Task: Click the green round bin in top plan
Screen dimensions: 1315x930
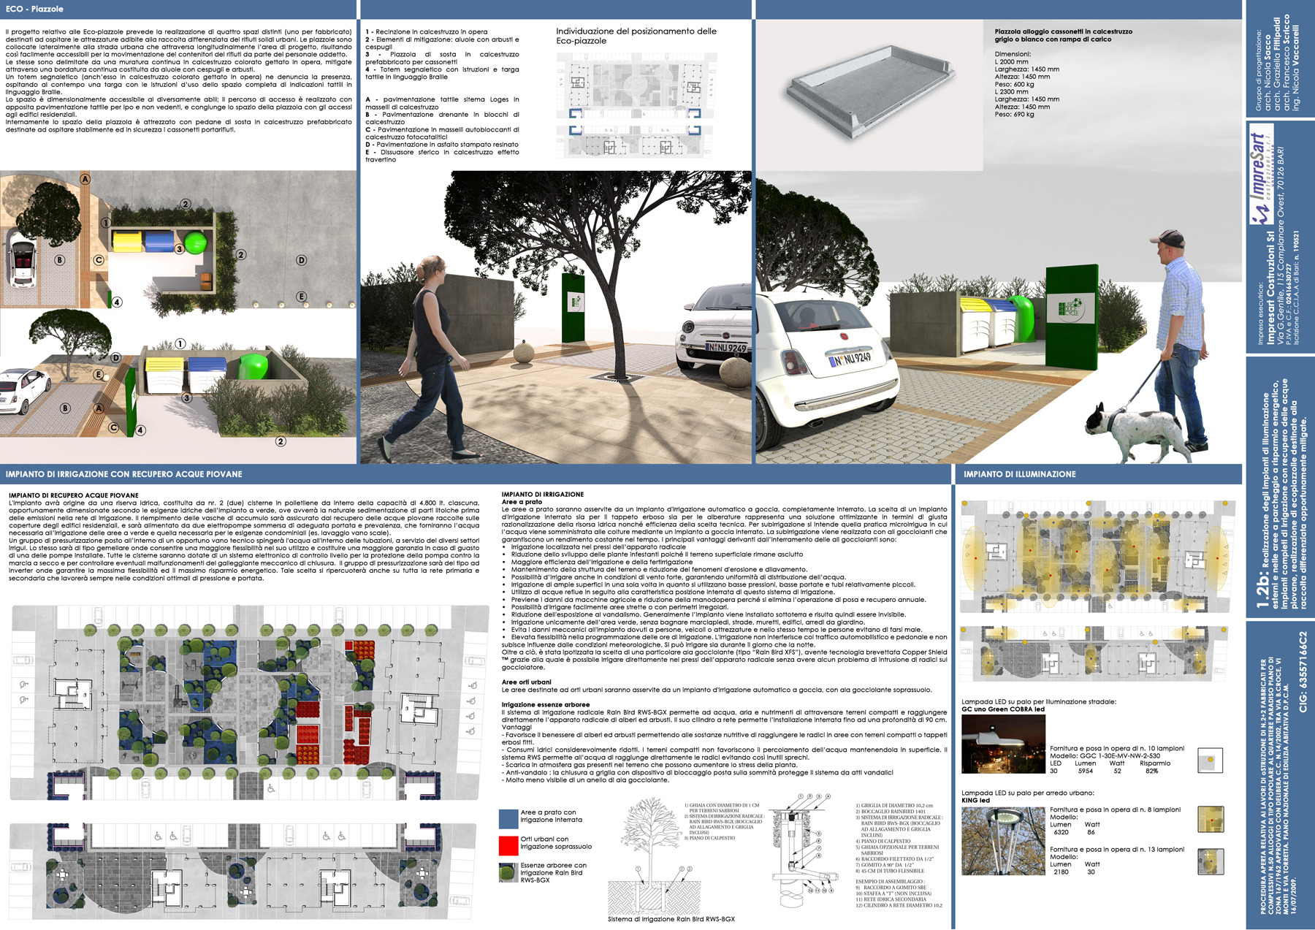Action: (195, 243)
